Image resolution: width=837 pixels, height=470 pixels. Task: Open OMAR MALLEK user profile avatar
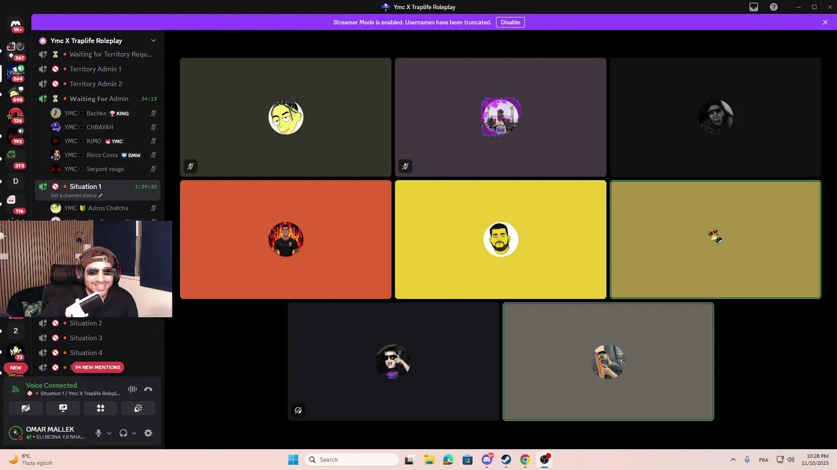click(15, 433)
